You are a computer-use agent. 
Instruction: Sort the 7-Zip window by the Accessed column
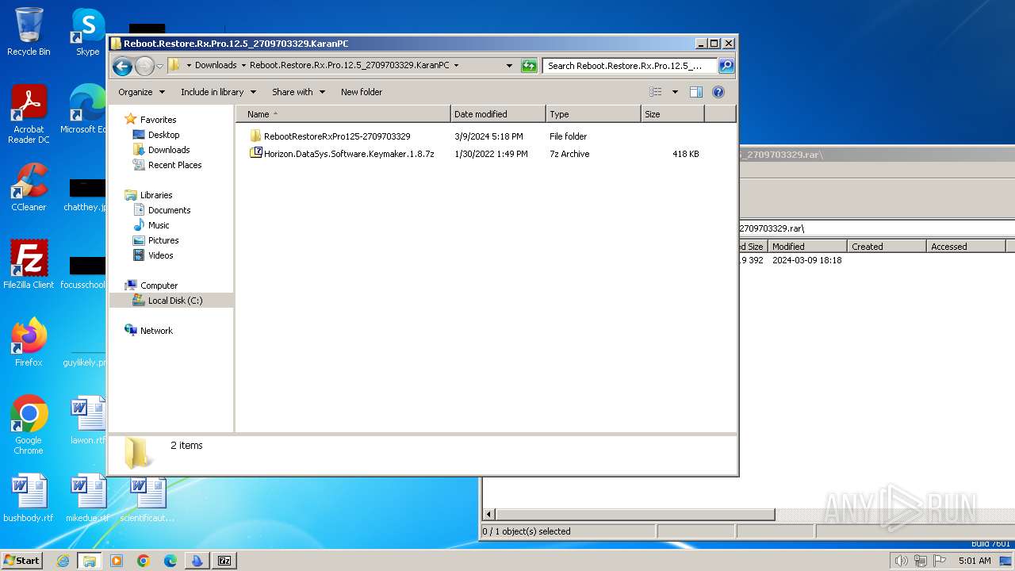(966, 247)
